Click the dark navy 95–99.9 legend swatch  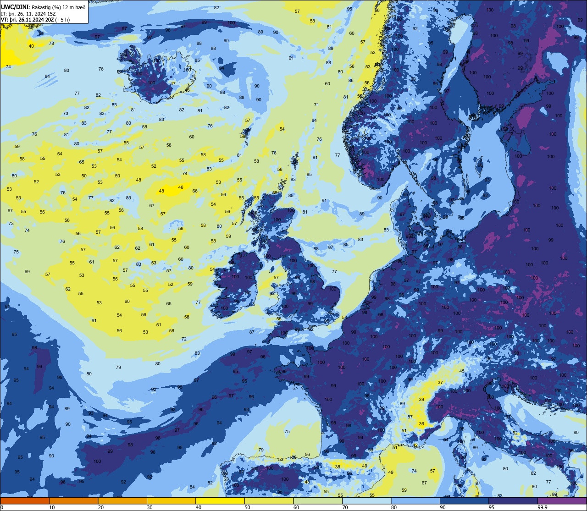(x=513, y=500)
